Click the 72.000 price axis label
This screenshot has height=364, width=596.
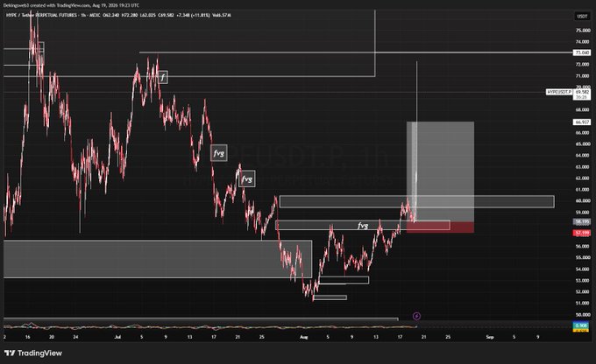pyautogui.click(x=583, y=65)
